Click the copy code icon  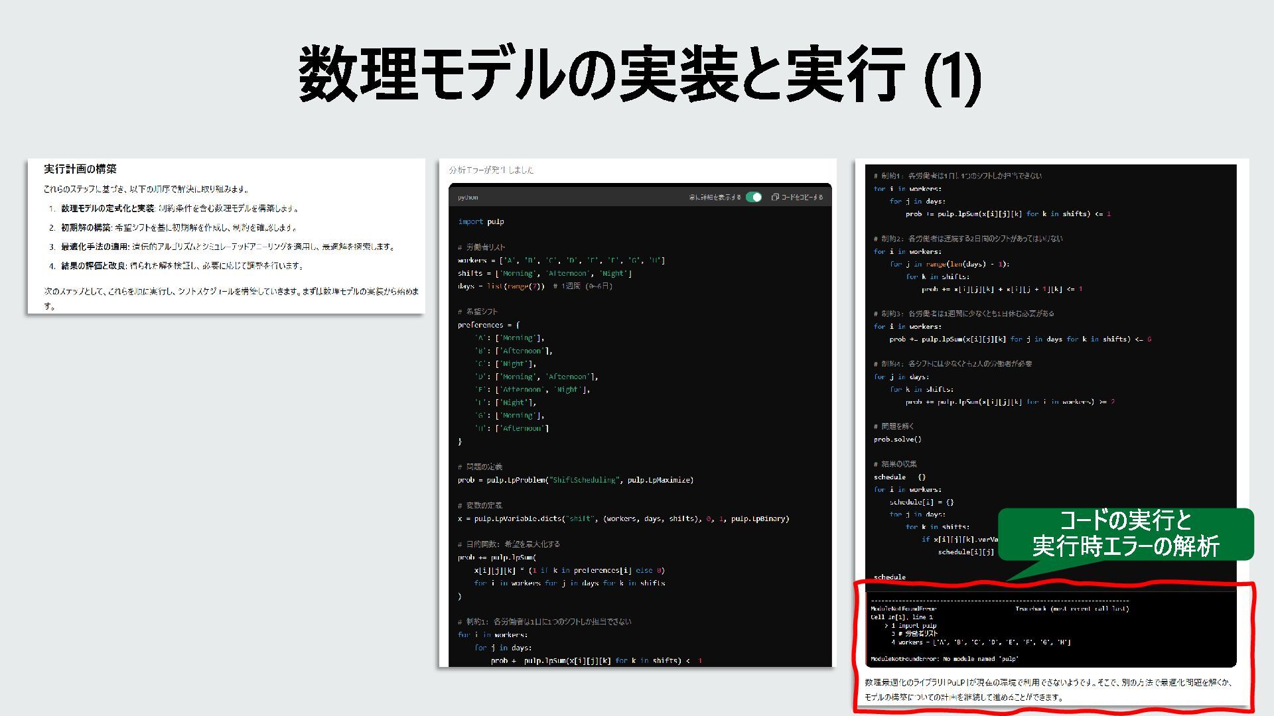click(775, 197)
